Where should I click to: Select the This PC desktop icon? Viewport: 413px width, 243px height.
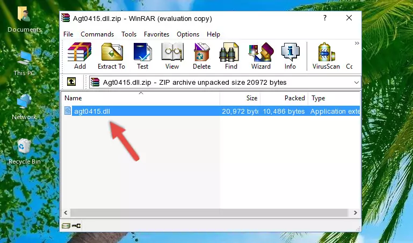(24, 63)
